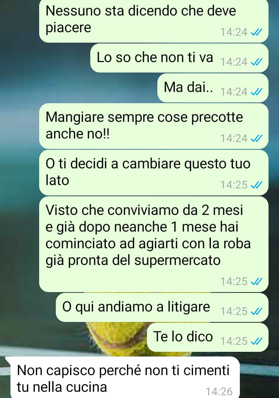The width and height of the screenshot is (279, 398).
Task: Click read ticks on the 'precotte' message
Action: [256, 138]
